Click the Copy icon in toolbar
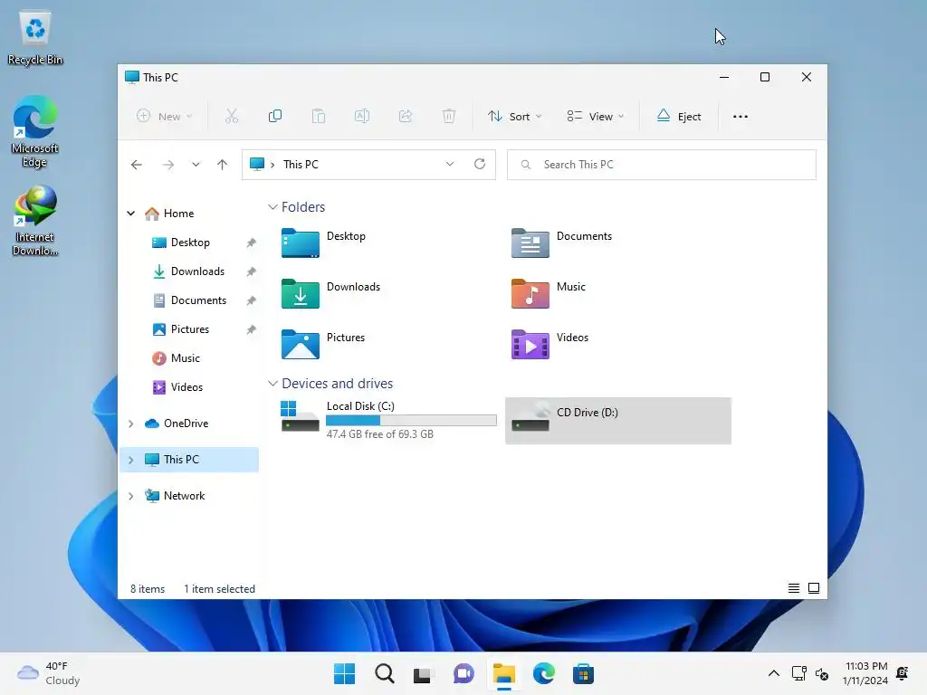 (275, 117)
